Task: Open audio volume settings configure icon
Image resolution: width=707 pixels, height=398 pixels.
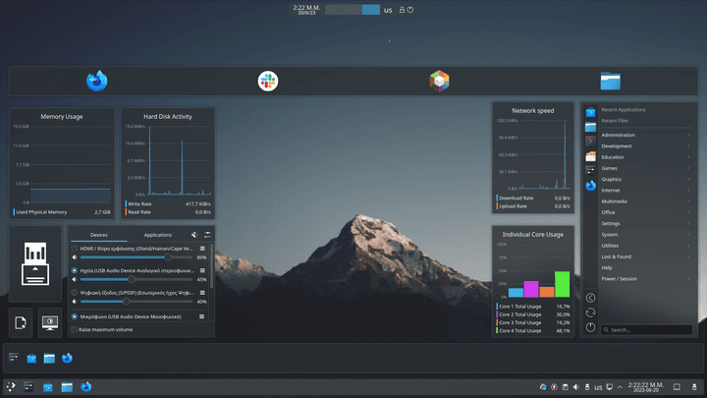Action: pos(207,235)
